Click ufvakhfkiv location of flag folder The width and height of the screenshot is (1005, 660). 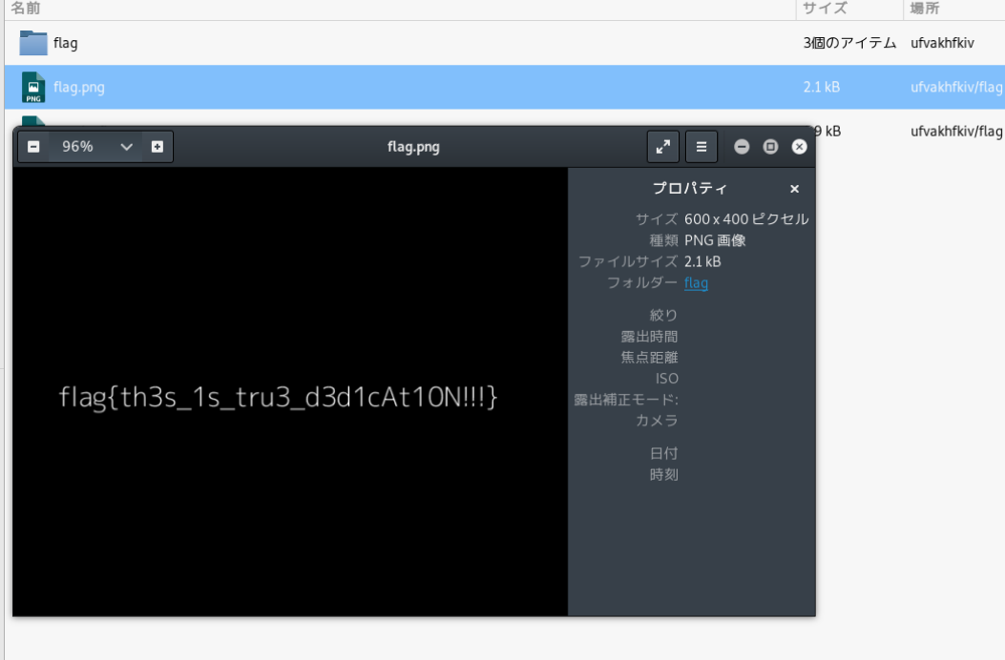pyautogui.click(x=942, y=43)
